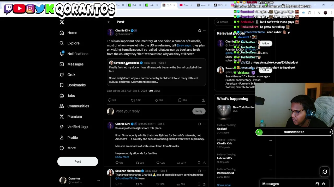This screenshot has width=334, height=187.
Task: Switch to the first Kick browser tab
Action: pos(134,5)
